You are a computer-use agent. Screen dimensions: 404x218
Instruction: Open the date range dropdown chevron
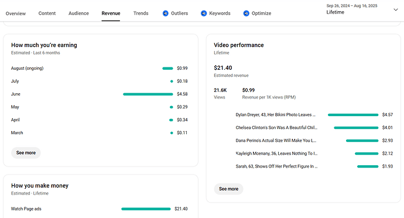(x=395, y=10)
